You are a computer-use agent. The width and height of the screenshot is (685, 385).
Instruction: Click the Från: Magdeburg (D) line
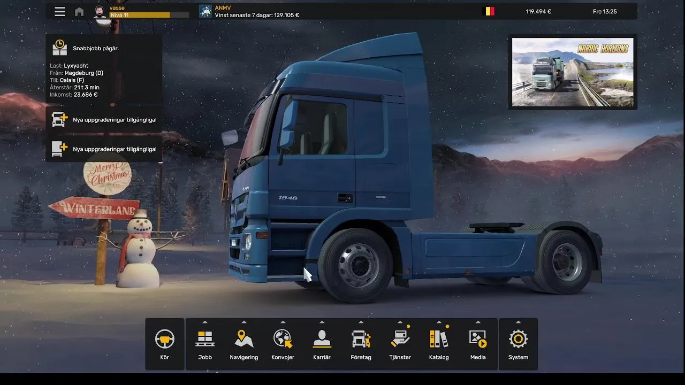[77, 73]
